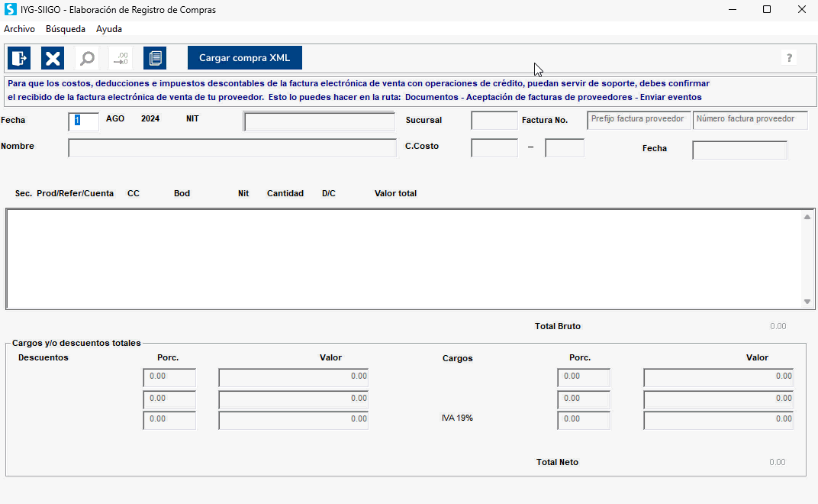The image size is (818, 504).
Task: Open the Archivo menu
Action: click(19, 29)
